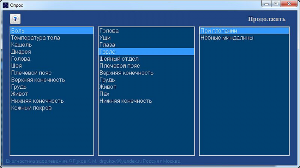This screenshot has height=168, width=300.
Task: Select Кожный покров in the first list
Action: pos(52,108)
